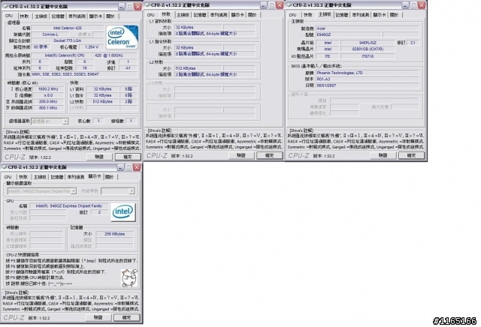Click the CPU-Z title icon of the Acer mainboard window
The width and height of the screenshot is (481, 327).
pyautogui.click(x=289, y=5)
